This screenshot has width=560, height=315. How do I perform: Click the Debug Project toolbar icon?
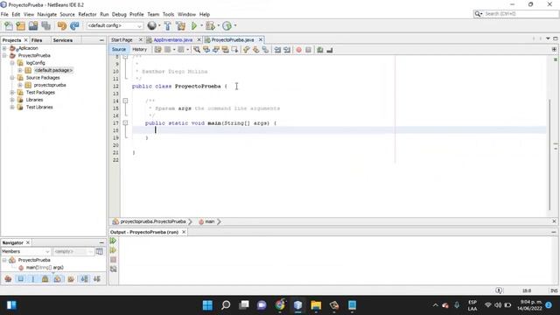point(210,25)
